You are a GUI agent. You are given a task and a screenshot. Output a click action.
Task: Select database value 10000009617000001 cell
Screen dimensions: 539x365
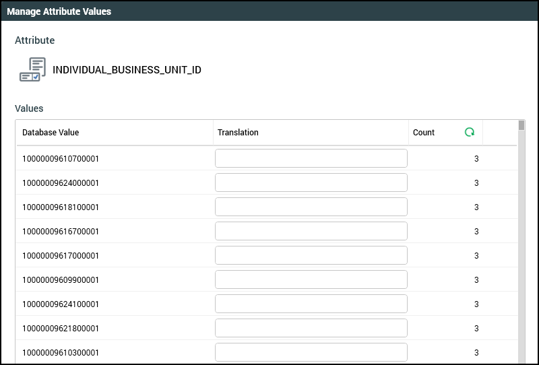pyautogui.click(x=61, y=256)
